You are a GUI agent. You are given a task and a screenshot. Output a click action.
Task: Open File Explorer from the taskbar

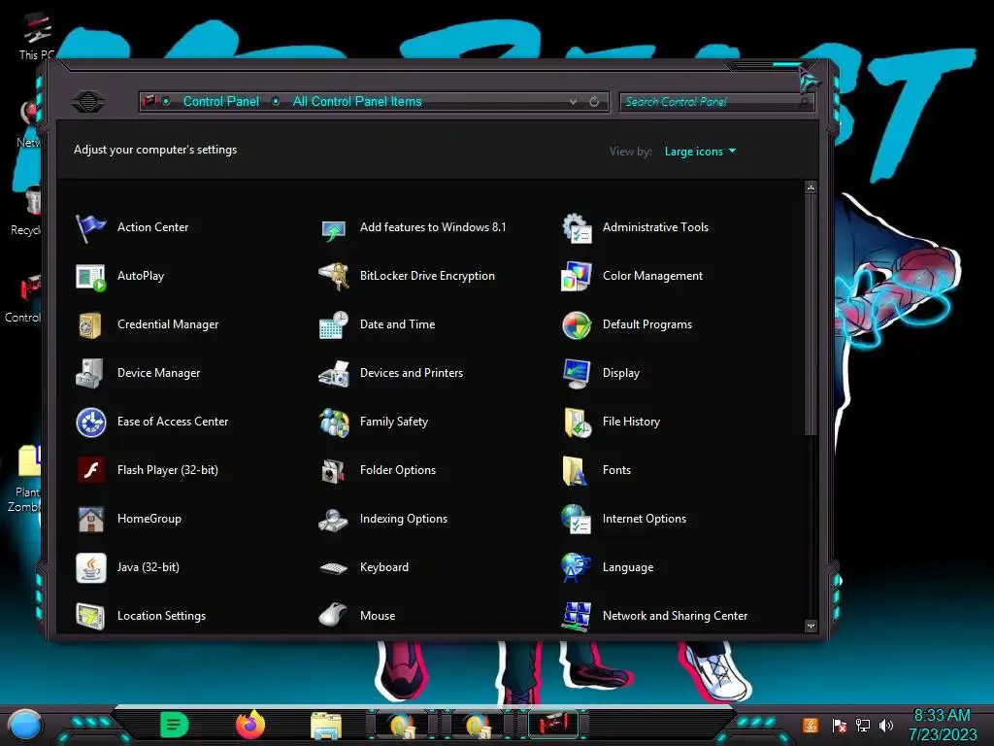pos(326,726)
